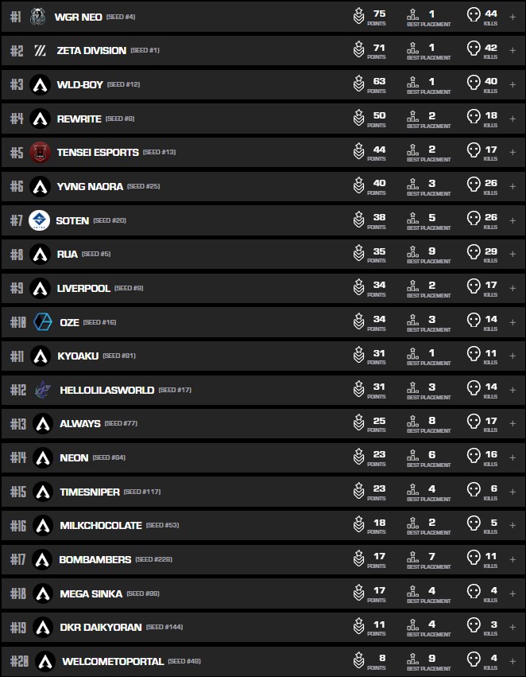Viewport: 526px width, 677px height.
Task: Click the best placement podium icon for RUA
Action: coord(412,253)
